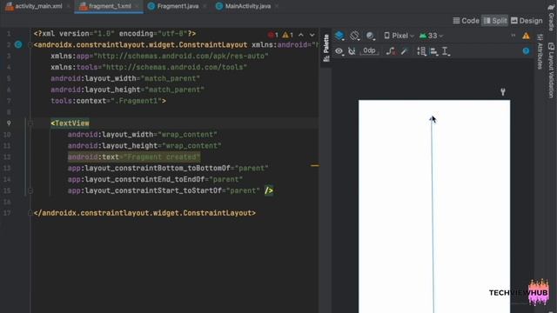
Task: Click tools:context=".Fragment1" text
Action: pos(108,101)
